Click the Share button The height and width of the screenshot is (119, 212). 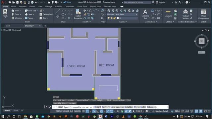click(67, 2)
